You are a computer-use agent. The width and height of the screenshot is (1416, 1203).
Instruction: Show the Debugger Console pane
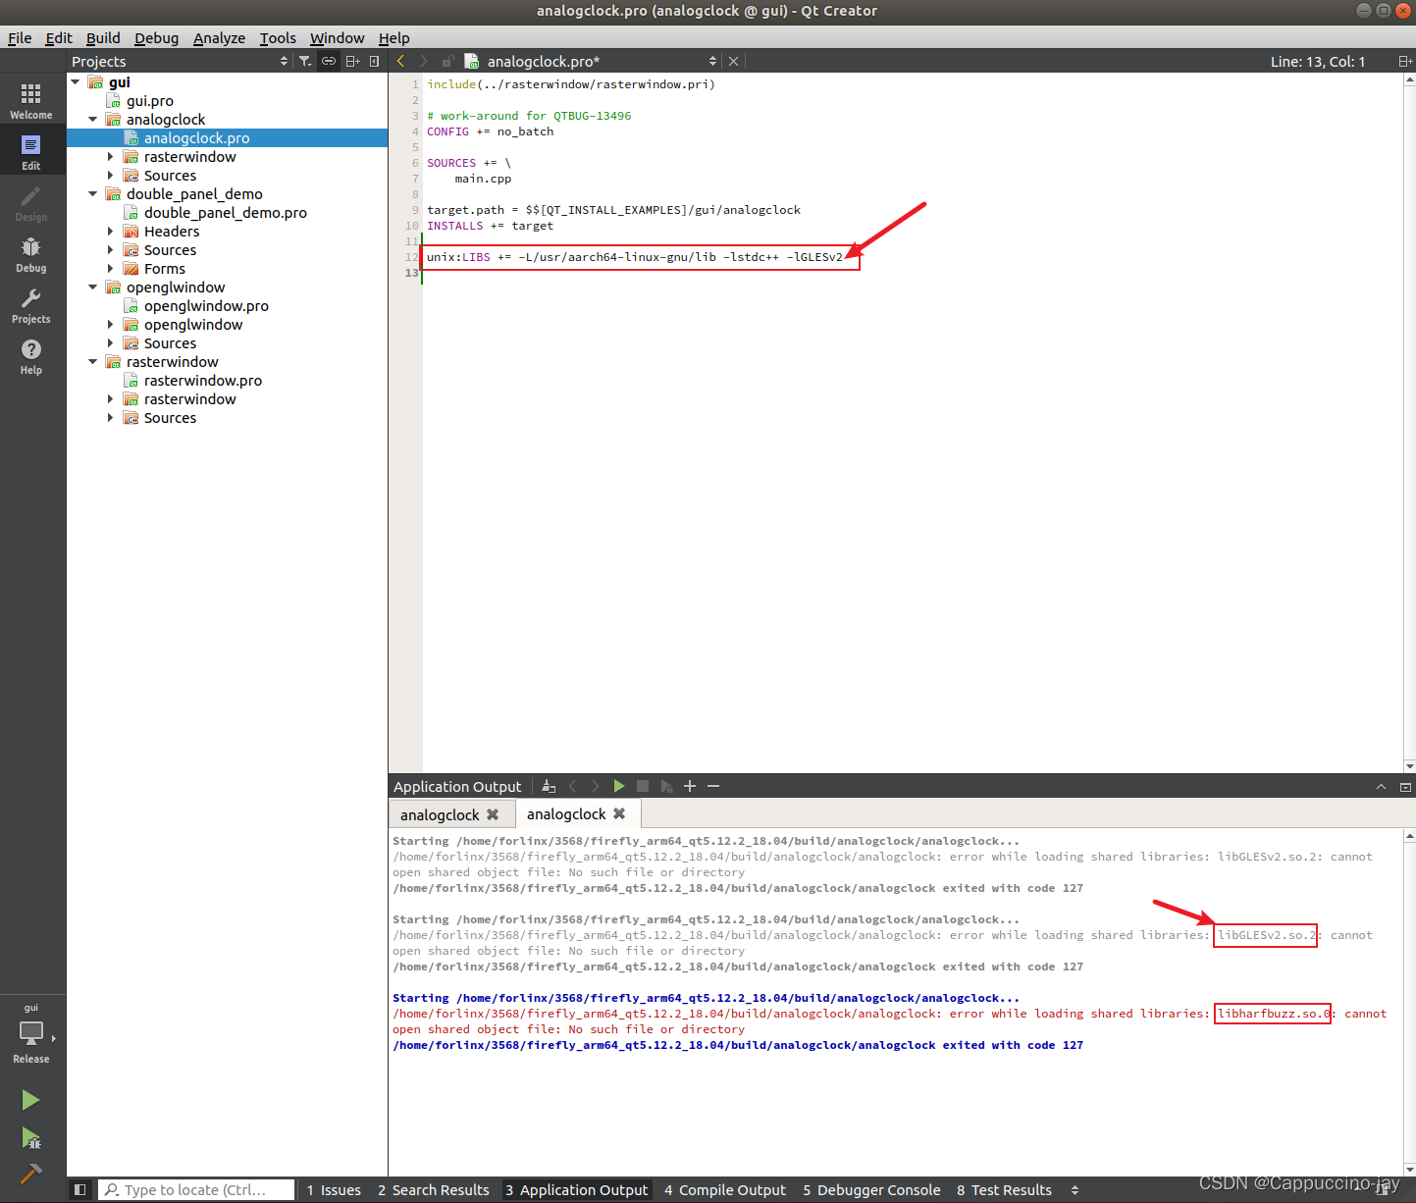[x=871, y=1189]
